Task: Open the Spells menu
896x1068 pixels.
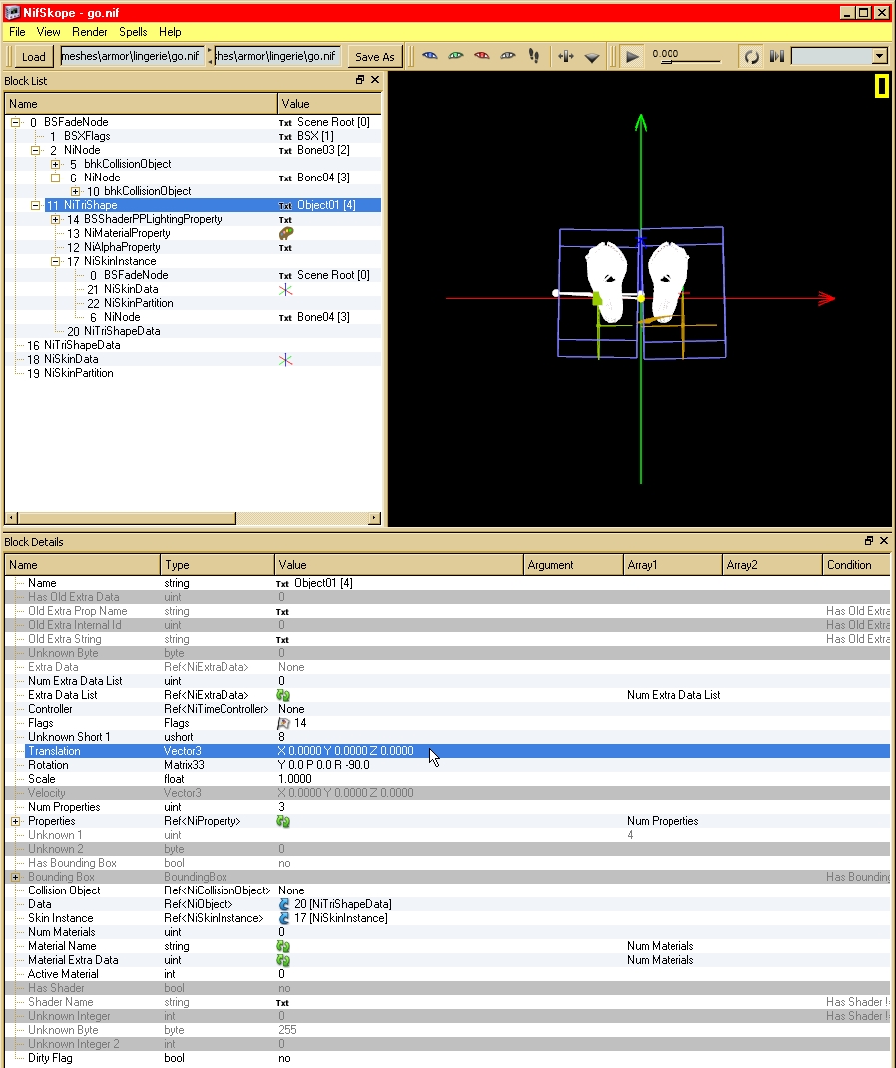Action: pos(133,32)
